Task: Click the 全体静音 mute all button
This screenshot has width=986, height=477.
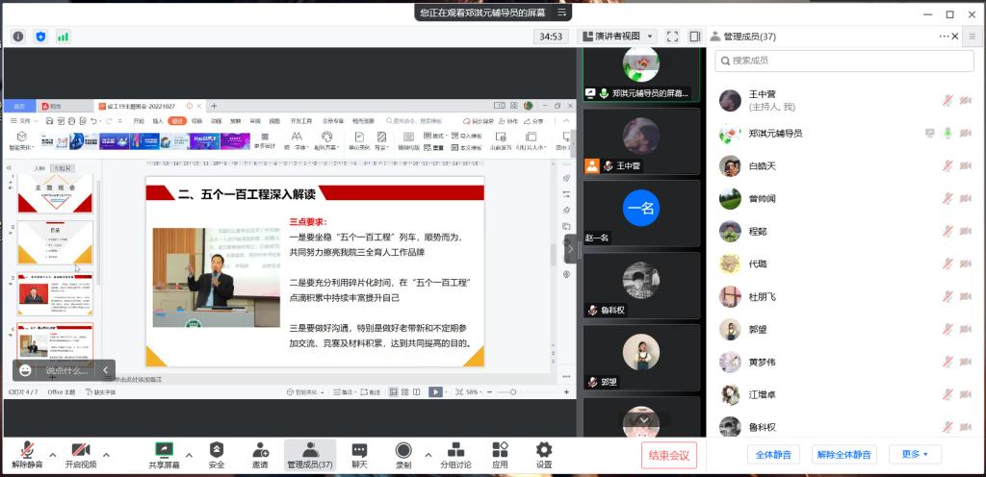Action: 773,454
